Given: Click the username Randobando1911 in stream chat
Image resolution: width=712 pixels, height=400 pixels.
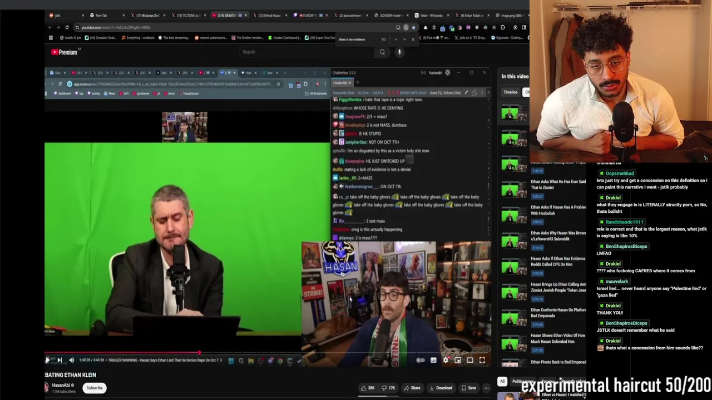Looking at the screenshot, I should pos(624,222).
